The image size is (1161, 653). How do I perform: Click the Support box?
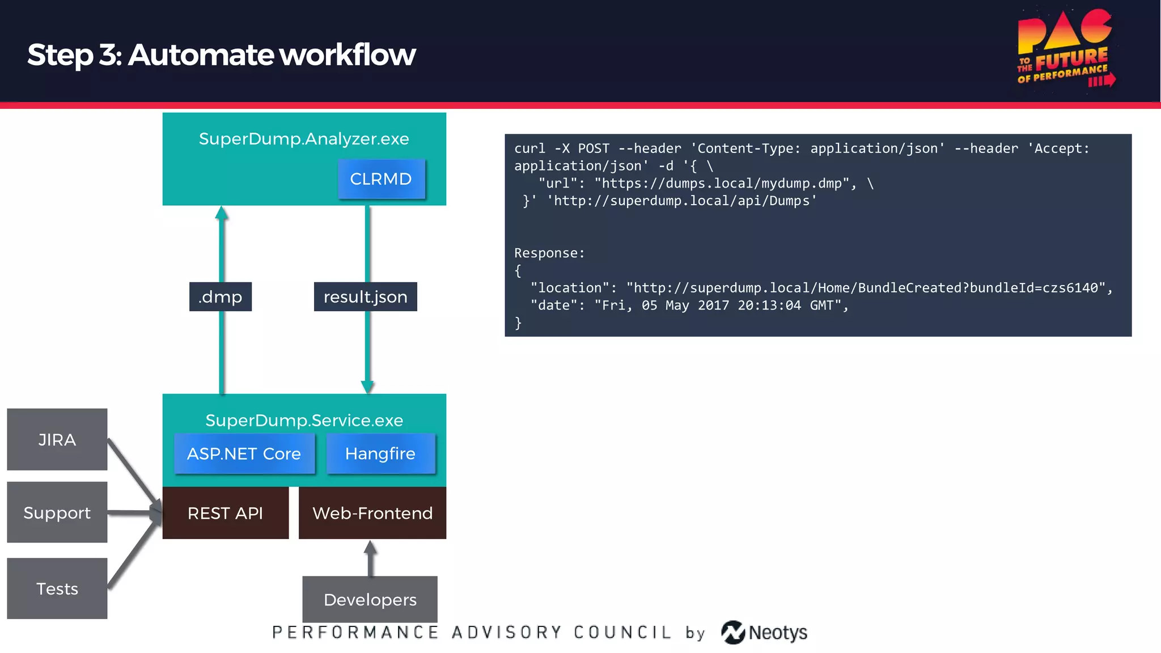[57, 512]
